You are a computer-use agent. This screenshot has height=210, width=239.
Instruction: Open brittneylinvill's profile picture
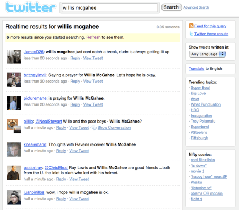click(14, 80)
